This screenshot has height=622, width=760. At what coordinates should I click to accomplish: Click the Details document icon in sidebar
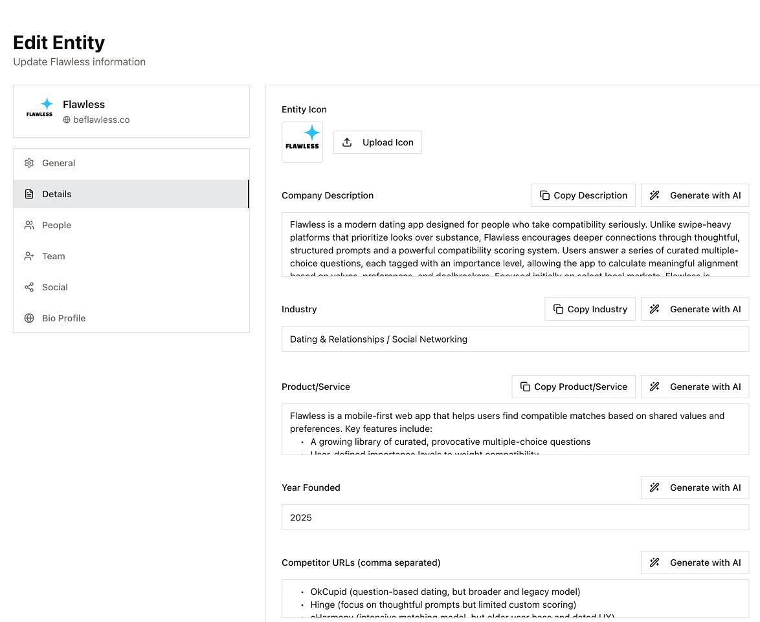29,194
